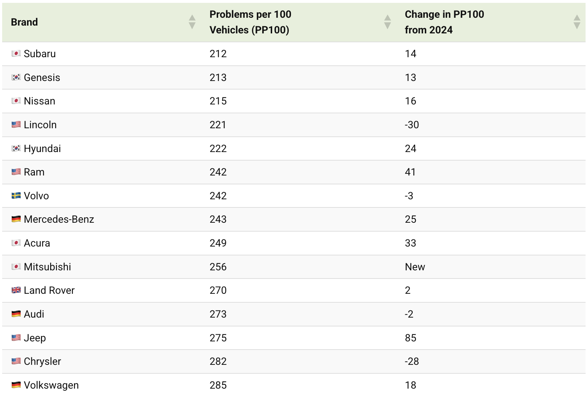Select the Mitsubishi brand cell
This screenshot has height=400, width=587.
click(x=47, y=267)
